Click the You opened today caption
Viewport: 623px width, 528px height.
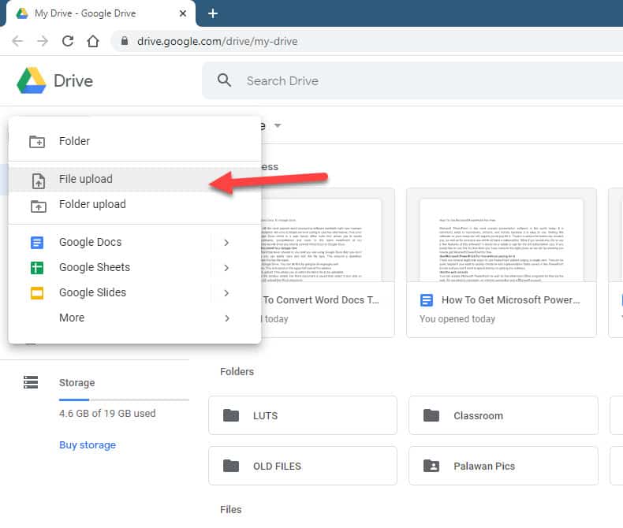[x=457, y=319]
